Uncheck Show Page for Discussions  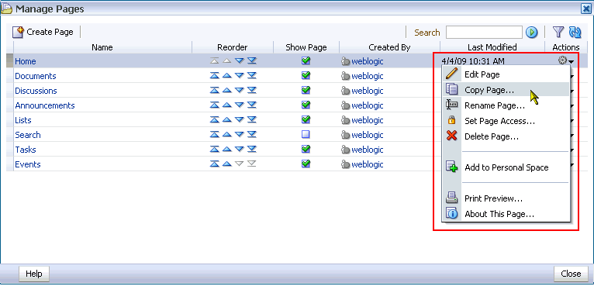[x=306, y=90]
